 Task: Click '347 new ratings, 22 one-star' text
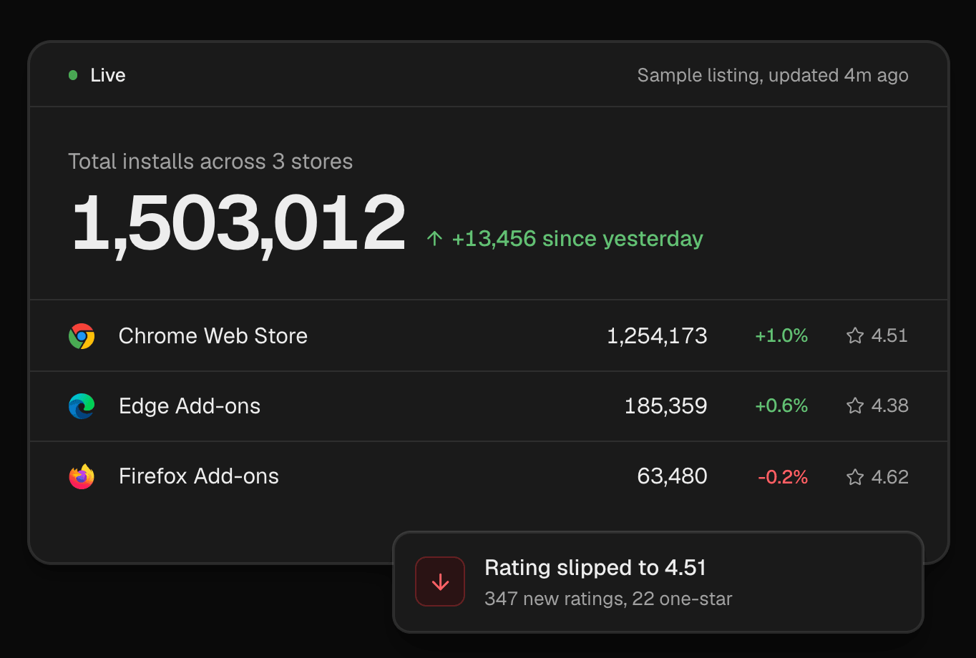click(x=608, y=599)
